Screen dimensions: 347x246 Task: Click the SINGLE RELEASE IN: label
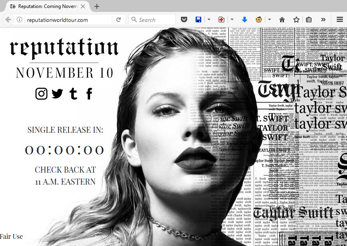coord(65,130)
